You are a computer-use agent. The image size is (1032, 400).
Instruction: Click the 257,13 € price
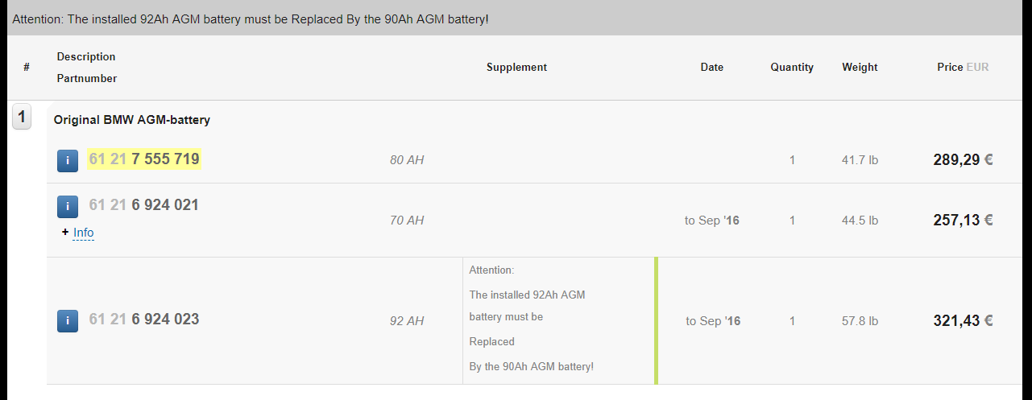point(963,221)
